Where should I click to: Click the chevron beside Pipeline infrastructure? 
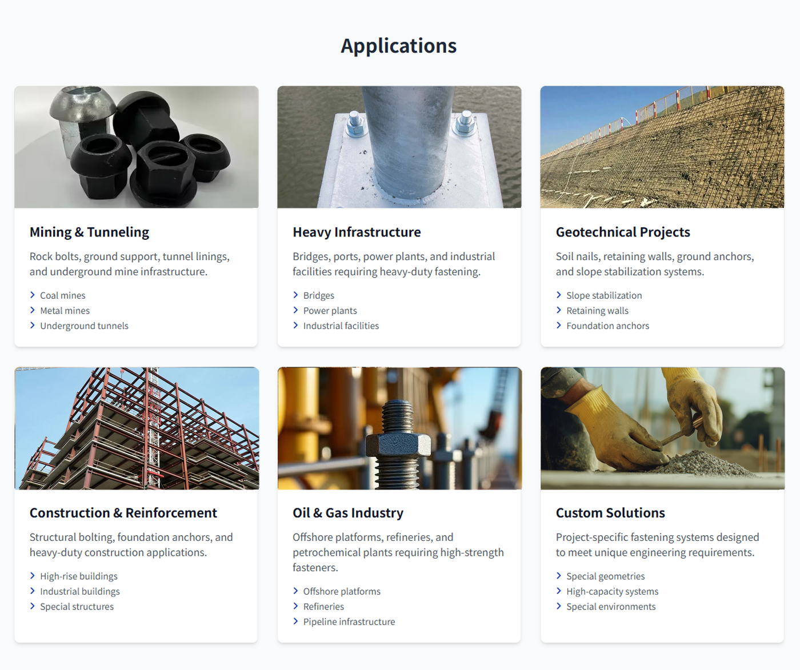tap(295, 621)
